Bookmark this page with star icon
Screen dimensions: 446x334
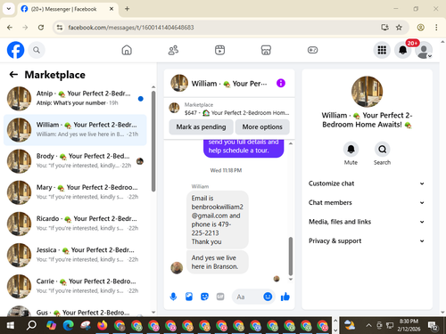pyautogui.click(x=399, y=28)
